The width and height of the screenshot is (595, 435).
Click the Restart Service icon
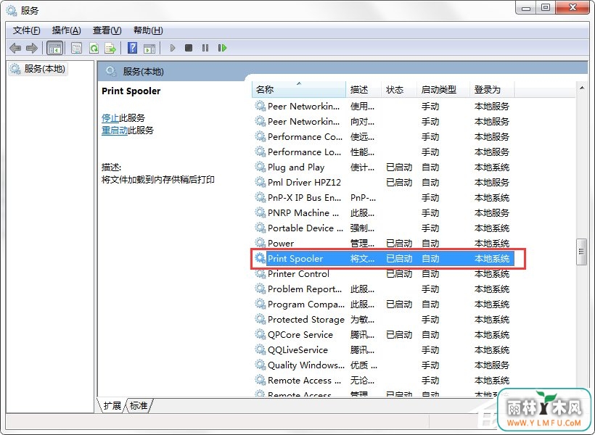[222, 48]
